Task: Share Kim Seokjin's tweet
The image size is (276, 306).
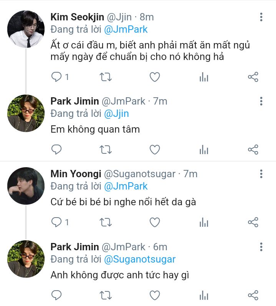Action: point(253,77)
